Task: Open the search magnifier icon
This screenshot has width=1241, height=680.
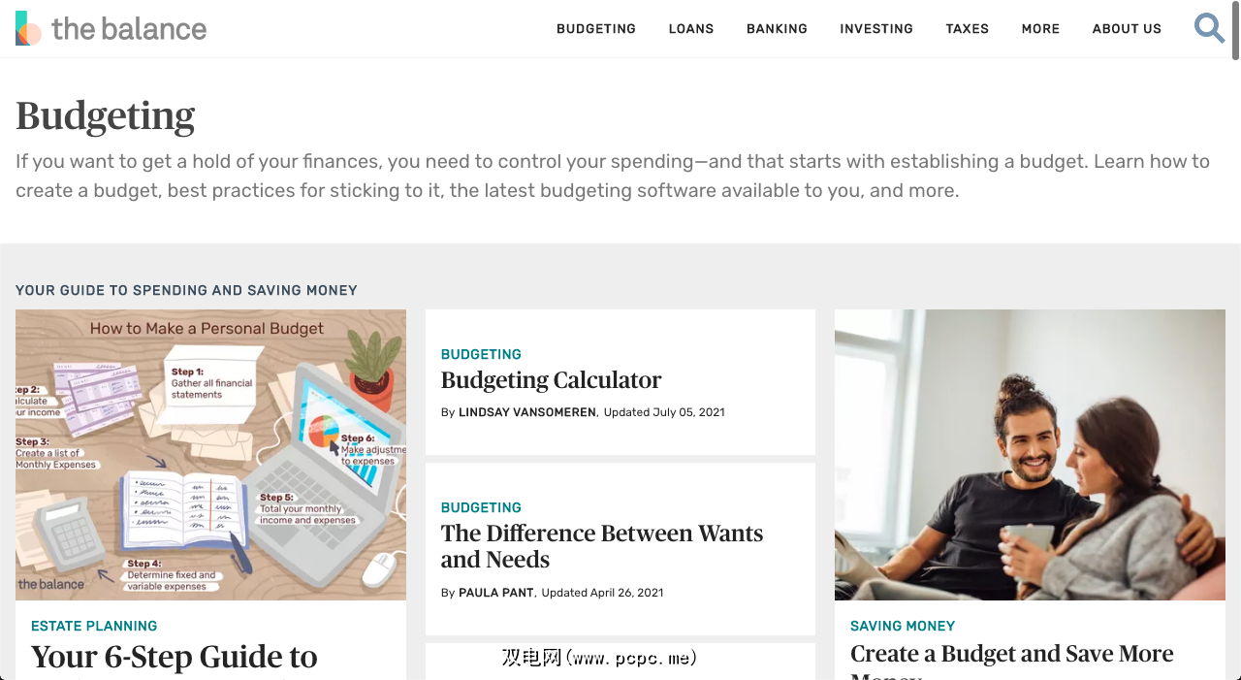Action: click(1209, 28)
